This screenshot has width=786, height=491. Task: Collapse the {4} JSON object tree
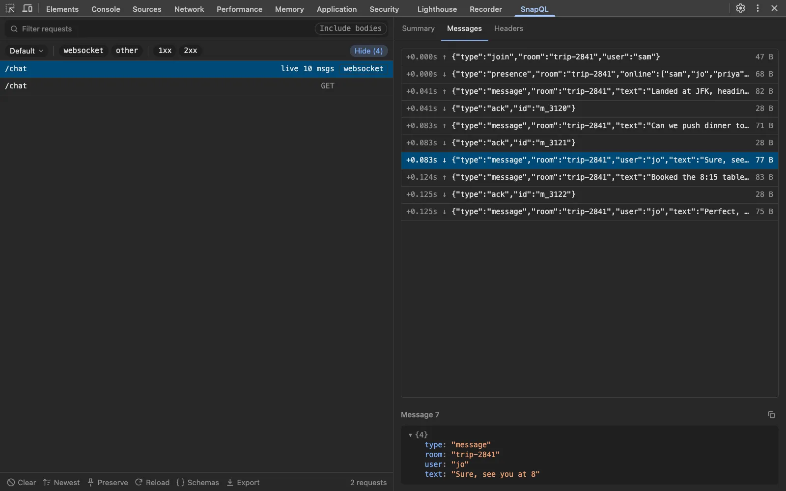point(410,435)
